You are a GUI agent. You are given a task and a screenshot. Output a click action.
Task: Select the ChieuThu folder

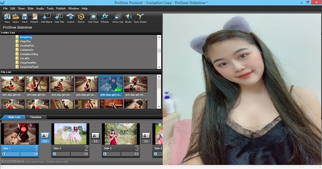25,41
